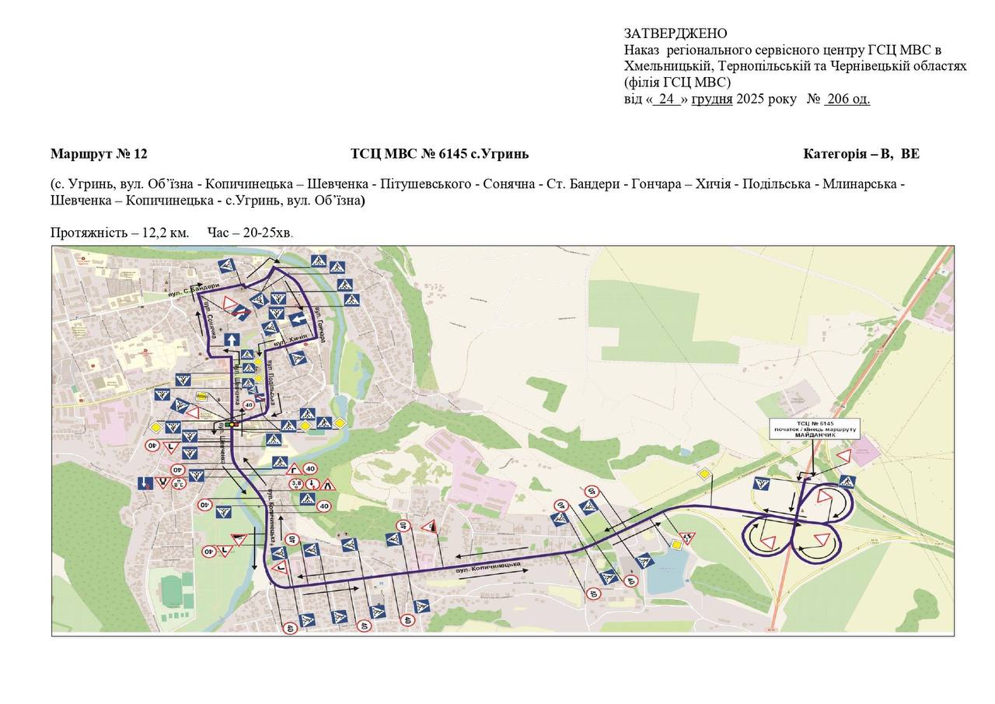
Task: Select the yield sign in the upper-right cloverleaf loop
Action: pyautogui.click(x=823, y=496)
